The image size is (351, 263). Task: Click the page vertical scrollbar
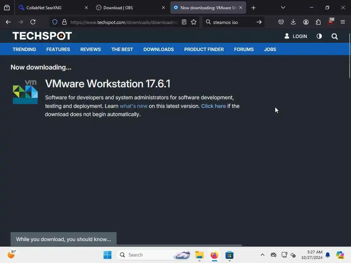pyautogui.click(x=349, y=56)
